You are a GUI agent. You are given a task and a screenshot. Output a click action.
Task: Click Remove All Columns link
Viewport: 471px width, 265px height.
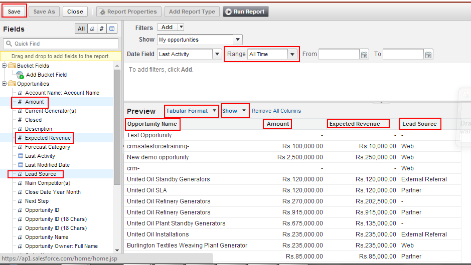pos(276,111)
